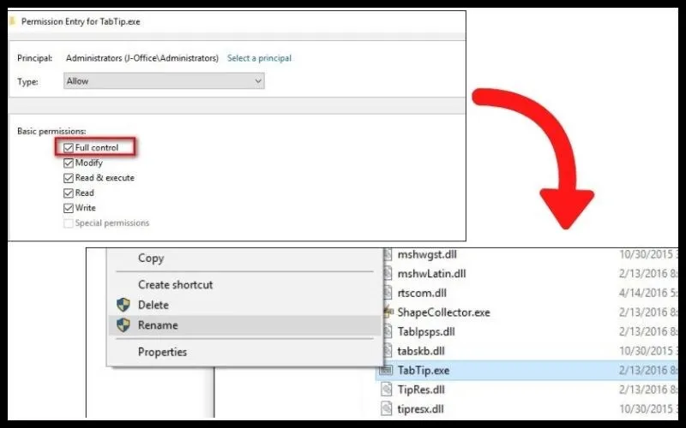This screenshot has height=428, width=686.
Task: Choose Rename from the context menu
Action: (158, 325)
